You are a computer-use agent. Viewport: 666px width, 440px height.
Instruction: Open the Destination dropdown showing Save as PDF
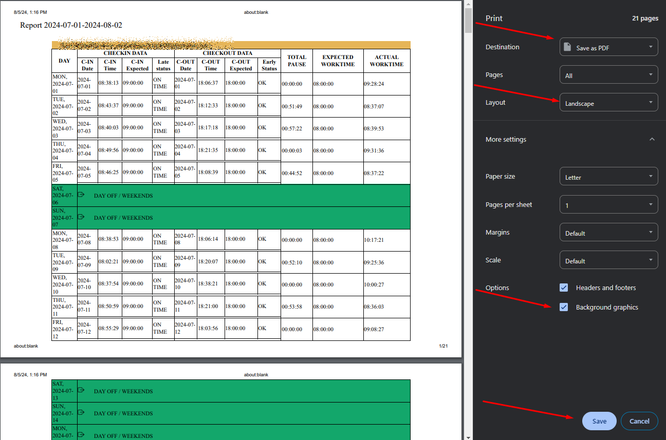[x=608, y=47]
